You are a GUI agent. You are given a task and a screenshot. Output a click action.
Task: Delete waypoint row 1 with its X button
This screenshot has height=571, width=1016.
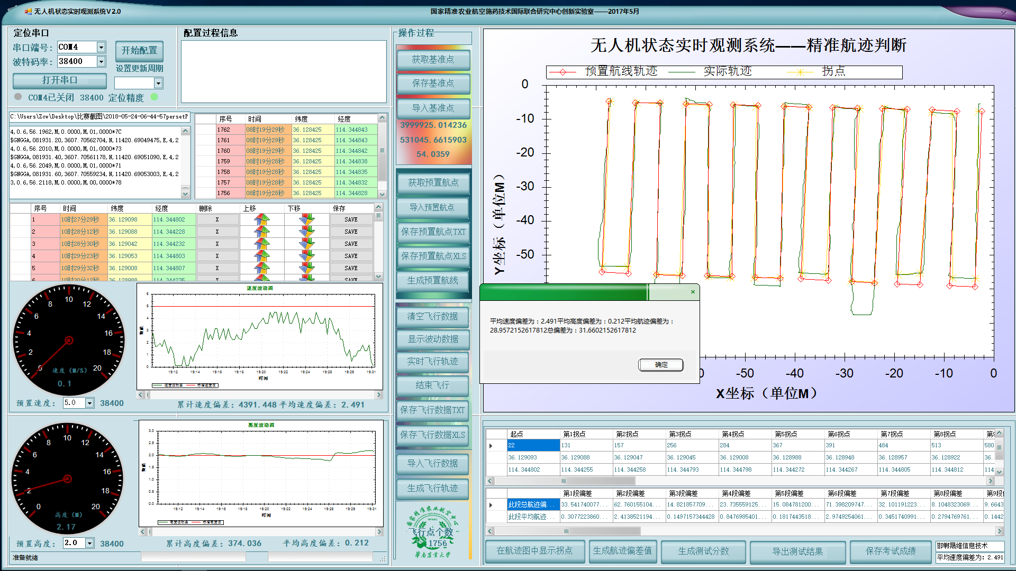point(217,219)
